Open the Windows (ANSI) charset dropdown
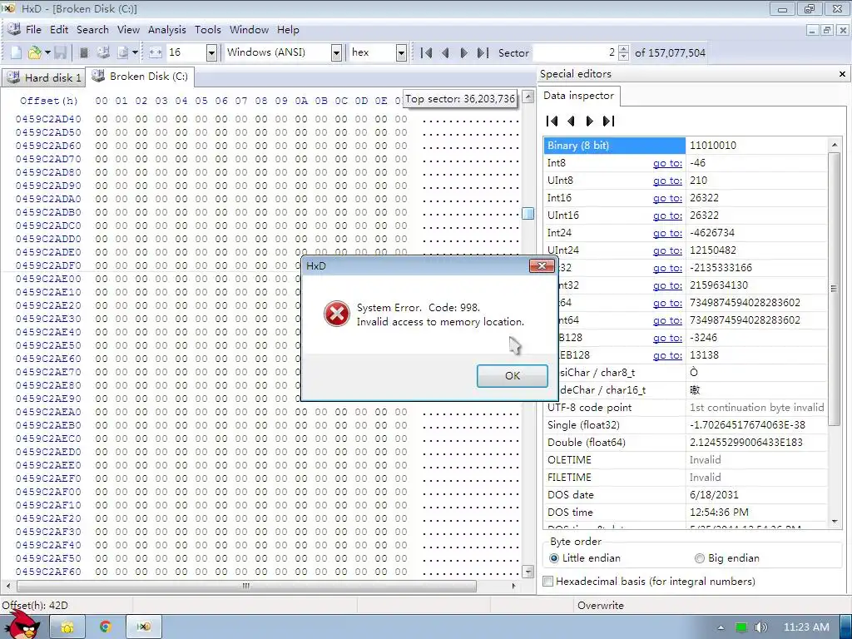Viewport: 852px width, 639px height. coord(336,52)
